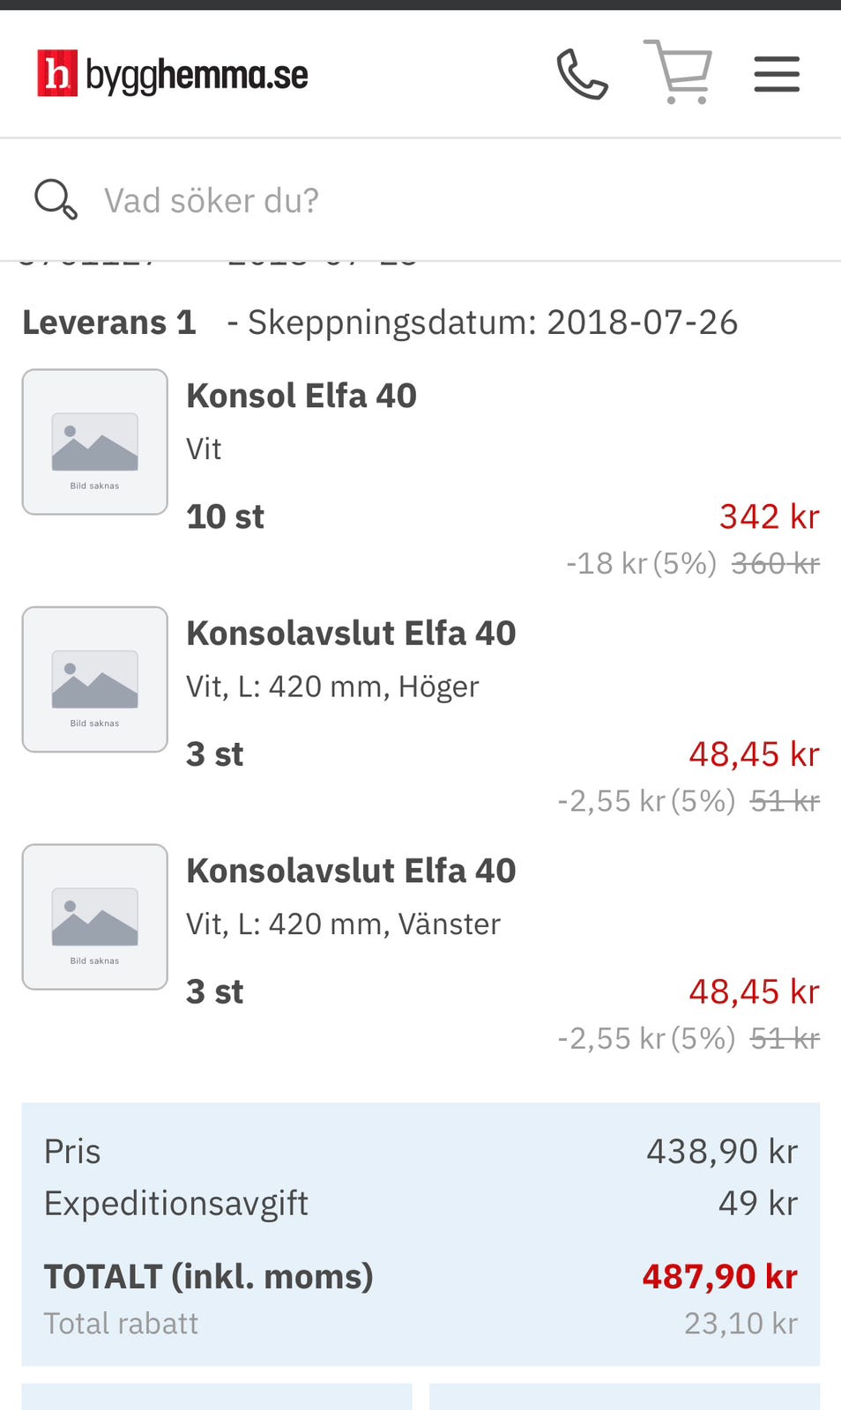Click the 487,90 kr total amount
This screenshot has height=1410, width=841.
pos(719,1276)
